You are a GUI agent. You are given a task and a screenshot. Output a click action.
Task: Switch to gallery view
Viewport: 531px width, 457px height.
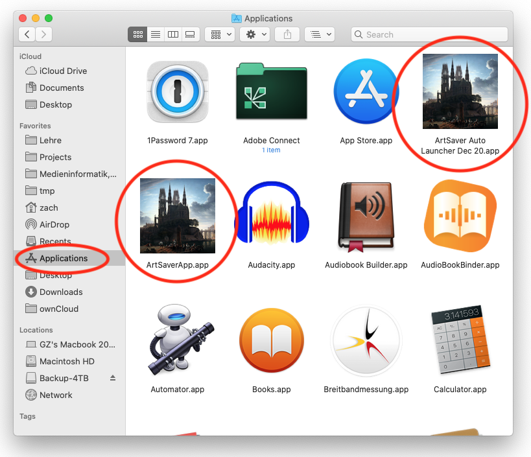191,34
